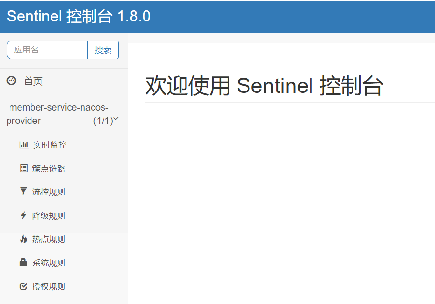This screenshot has height=304, width=435.
Task: Open 热点规则 in the sidebar
Action: pyautogui.click(x=49, y=239)
